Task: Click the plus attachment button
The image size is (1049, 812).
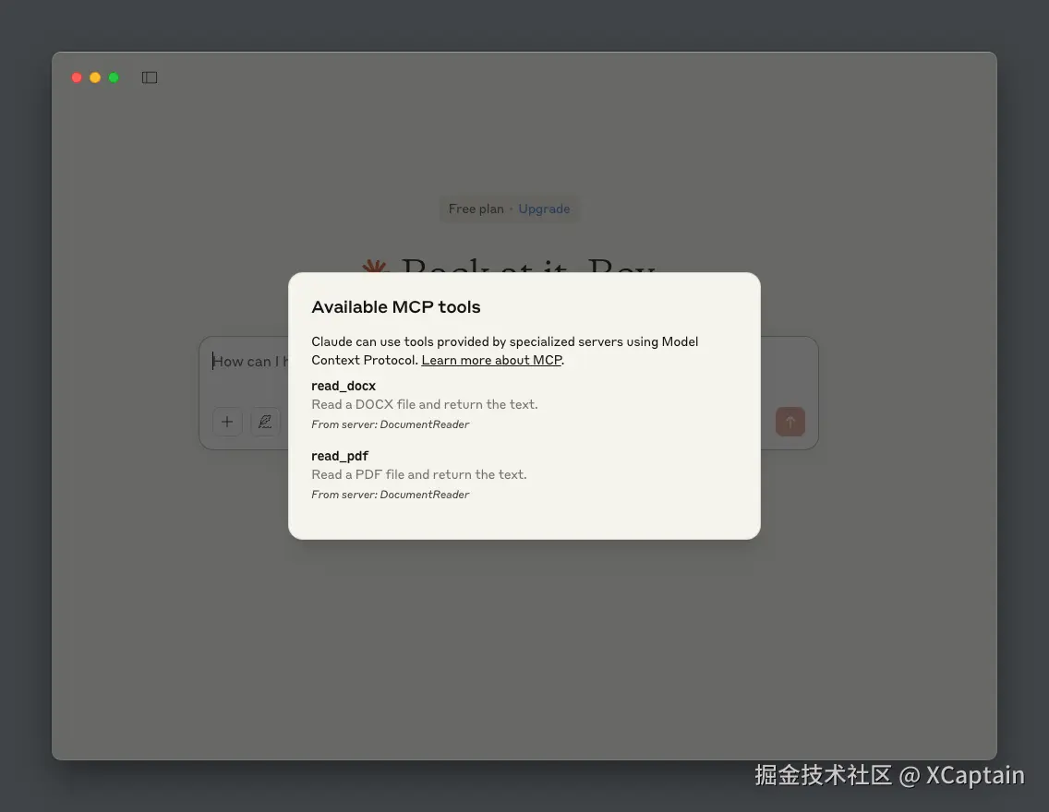Action: [227, 422]
